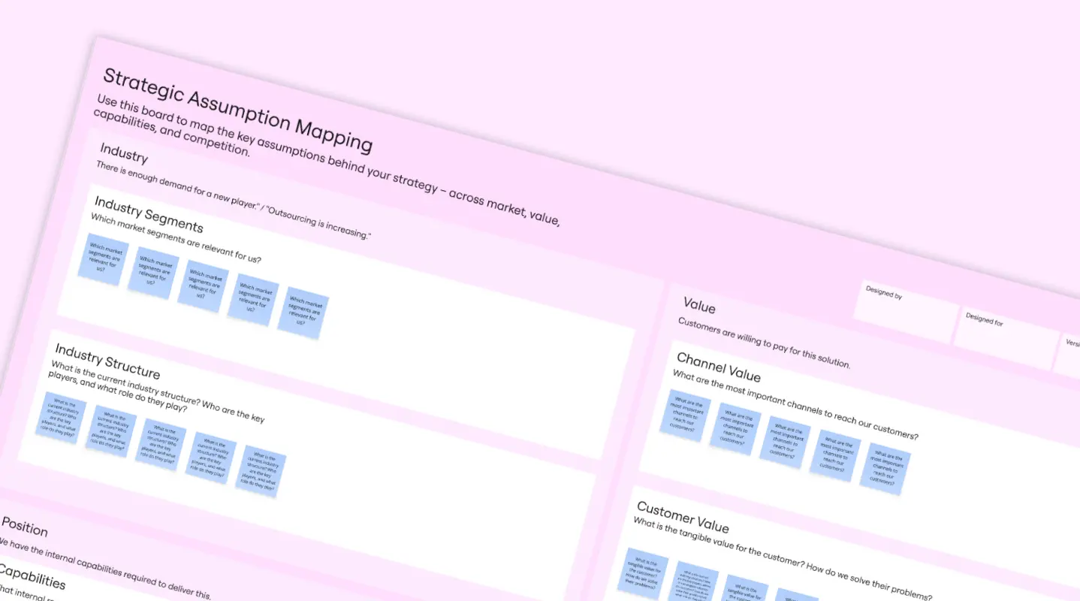The width and height of the screenshot is (1080, 601).
Task: Select the 'Position' section heading
Action: (x=24, y=527)
